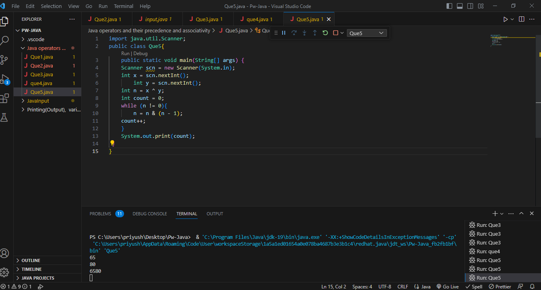Restart the debug session
This screenshot has width=541, height=290.
(325, 33)
